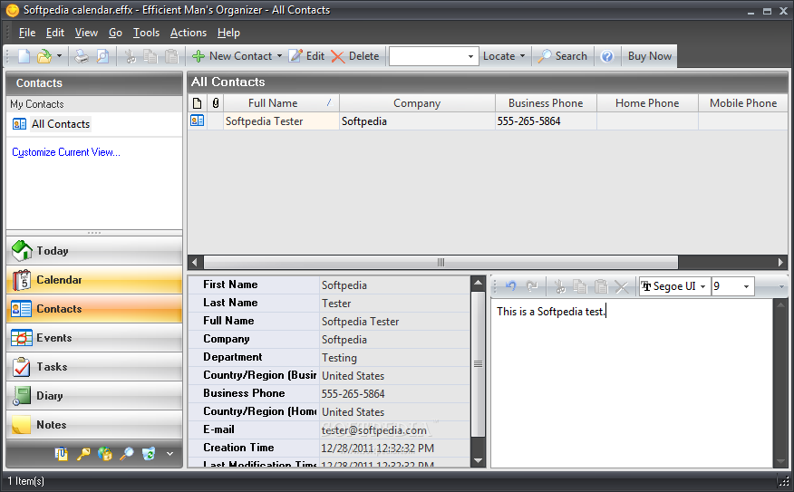Expand the Open file dropdown arrow
794x492 pixels.
click(x=59, y=56)
